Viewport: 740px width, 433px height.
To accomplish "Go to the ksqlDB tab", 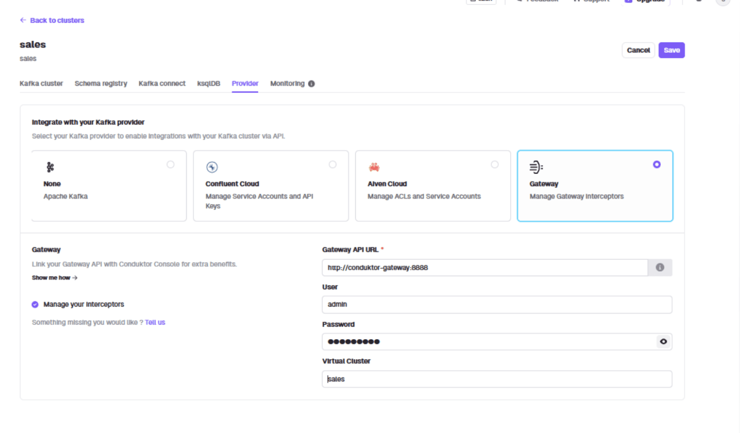I will (208, 84).
